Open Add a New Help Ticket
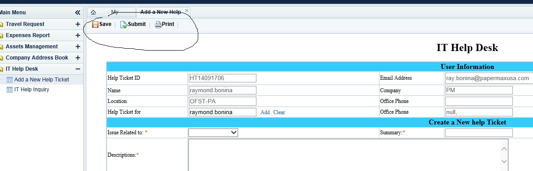The image size is (533, 171). (x=42, y=80)
